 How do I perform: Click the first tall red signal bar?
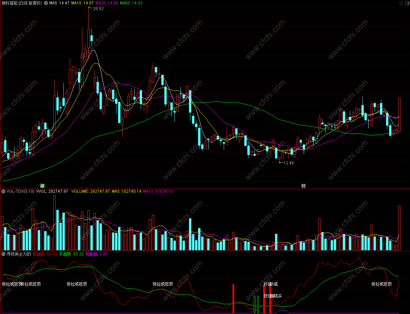[233, 299]
